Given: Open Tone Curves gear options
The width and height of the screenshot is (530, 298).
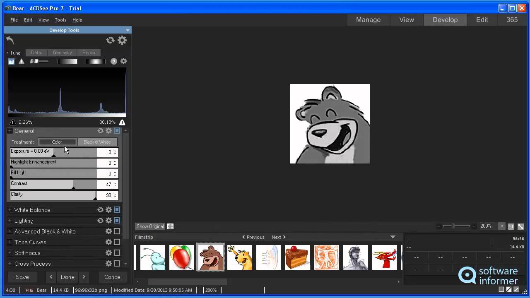Looking at the screenshot, I should click(x=108, y=242).
